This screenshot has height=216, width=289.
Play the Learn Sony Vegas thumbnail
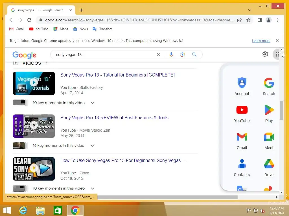click(34, 169)
